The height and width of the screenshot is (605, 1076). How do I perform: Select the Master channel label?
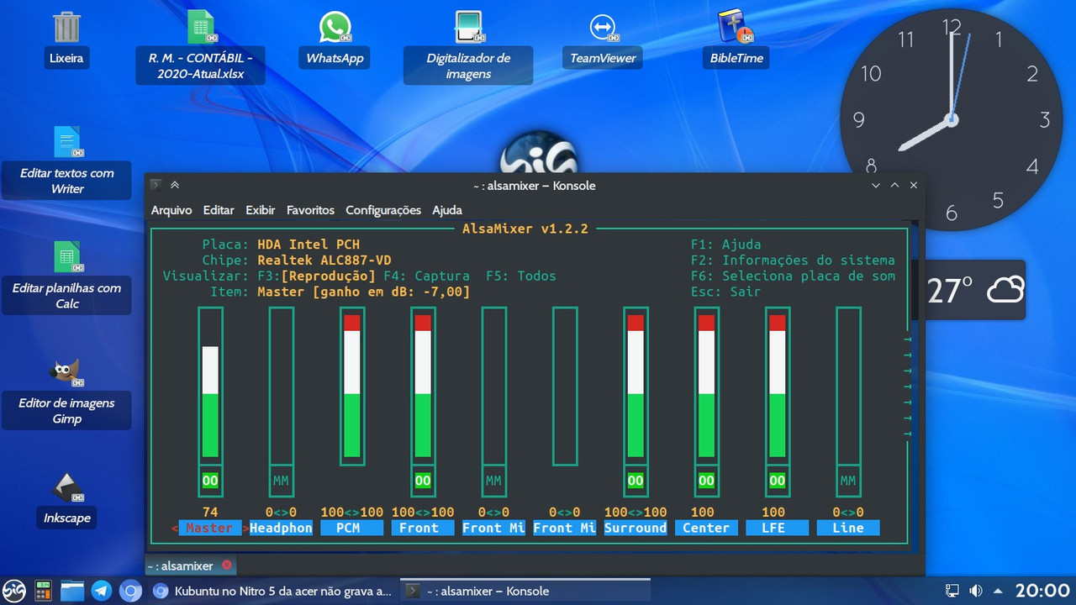click(x=209, y=528)
